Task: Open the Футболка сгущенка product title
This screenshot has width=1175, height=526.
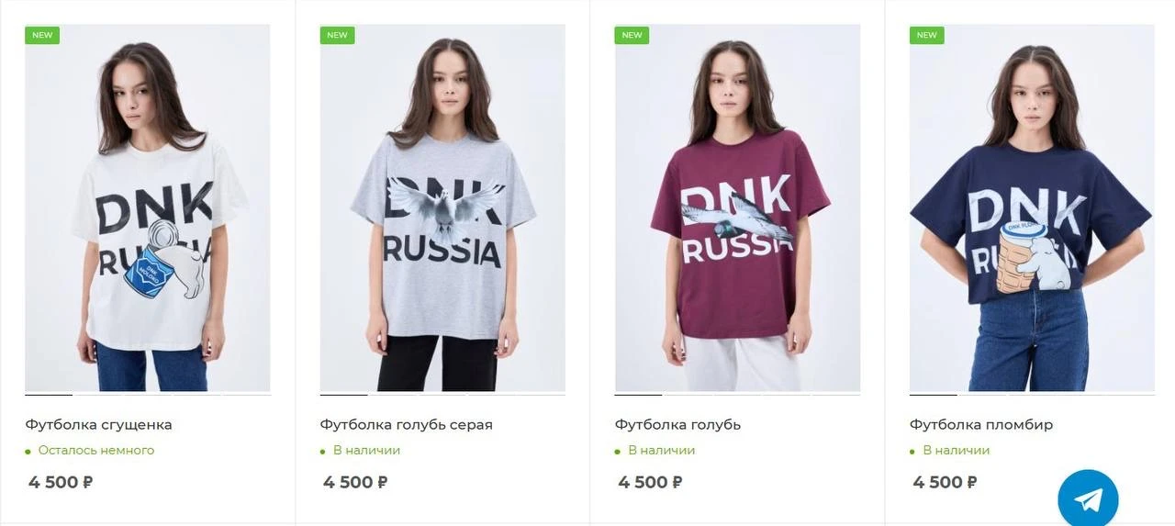Action: point(98,425)
